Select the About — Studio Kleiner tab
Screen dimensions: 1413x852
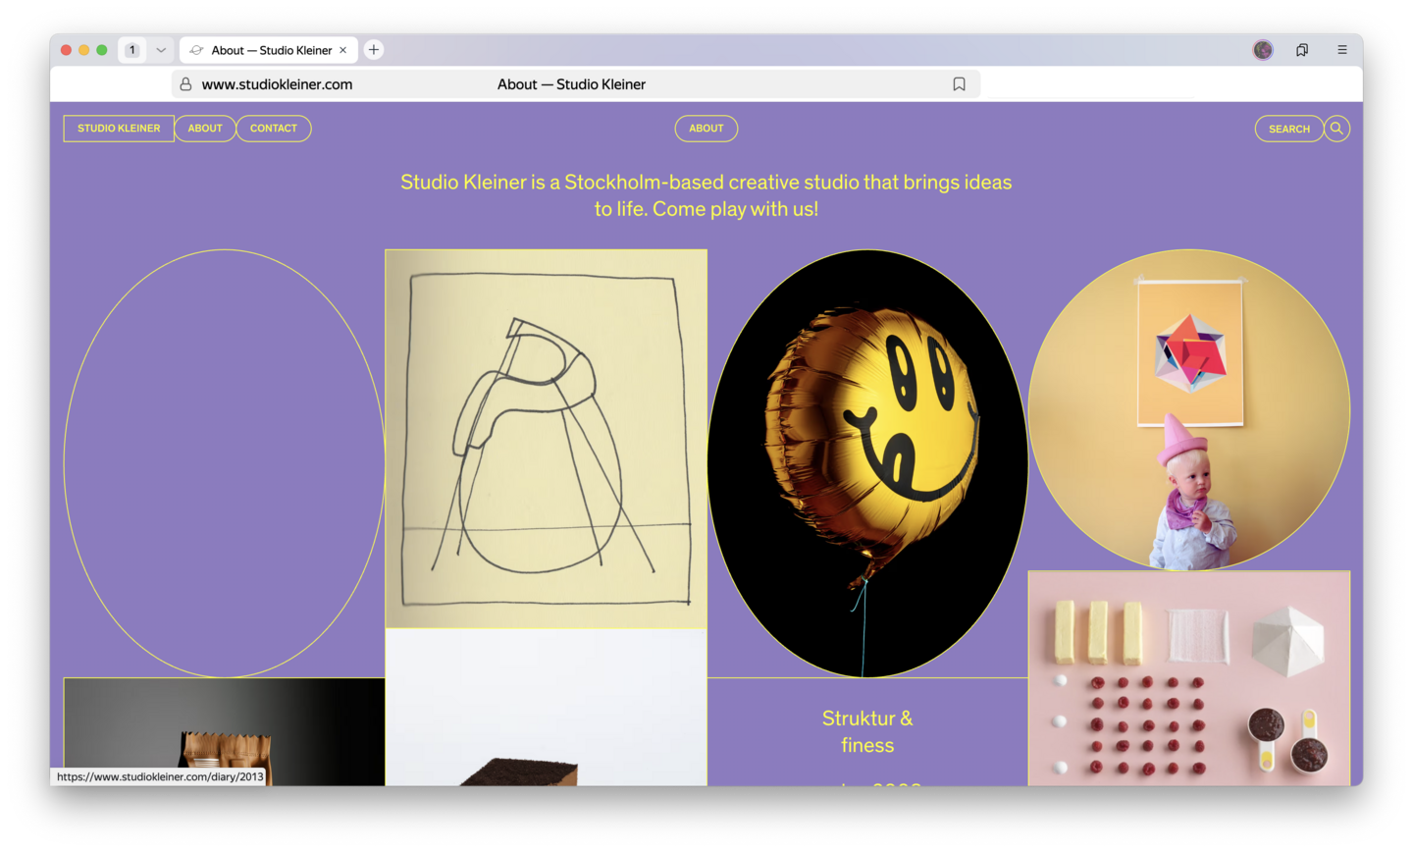269,50
